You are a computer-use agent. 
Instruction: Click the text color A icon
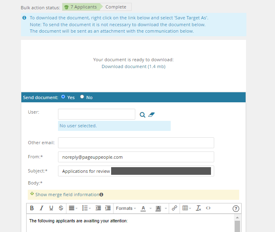pos(143,208)
